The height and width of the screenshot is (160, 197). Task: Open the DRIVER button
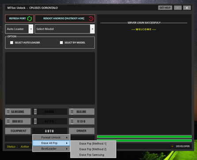82,131
